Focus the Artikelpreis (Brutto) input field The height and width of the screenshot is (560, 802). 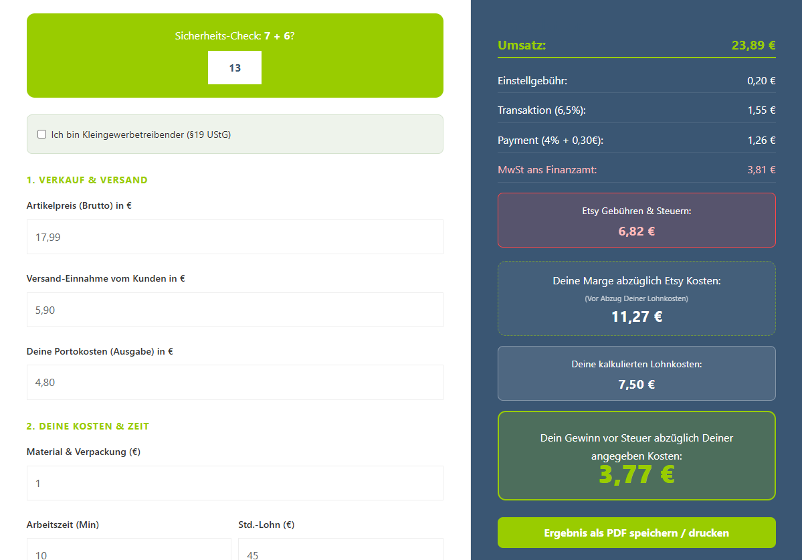[x=235, y=237]
